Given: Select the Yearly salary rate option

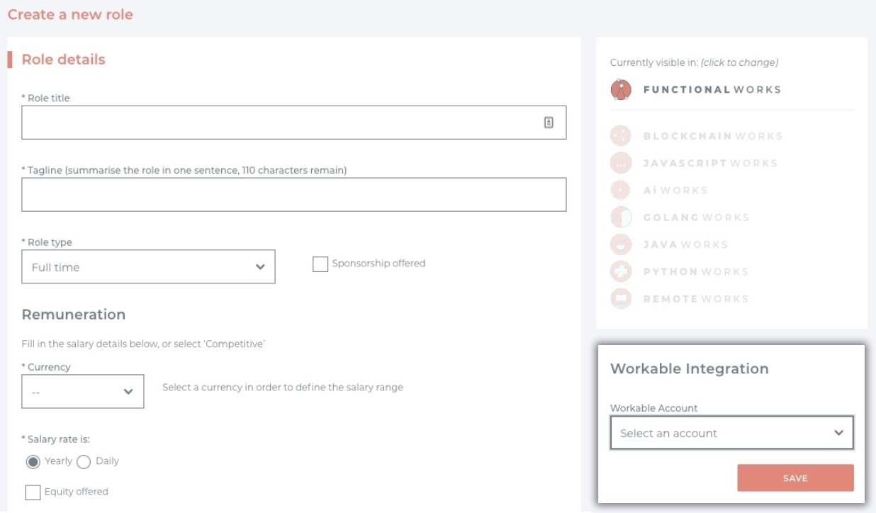Looking at the screenshot, I should 33,462.
